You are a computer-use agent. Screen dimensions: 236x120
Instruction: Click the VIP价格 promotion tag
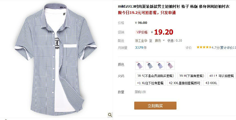pos(142,32)
